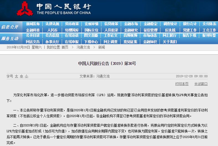
Task: Set font size to large (大)
Action: (x=16, y=76)
